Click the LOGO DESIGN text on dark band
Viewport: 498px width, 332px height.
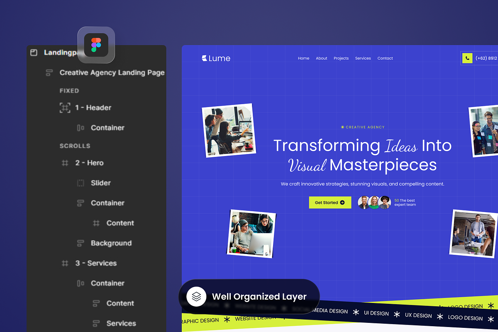[465, 318]
